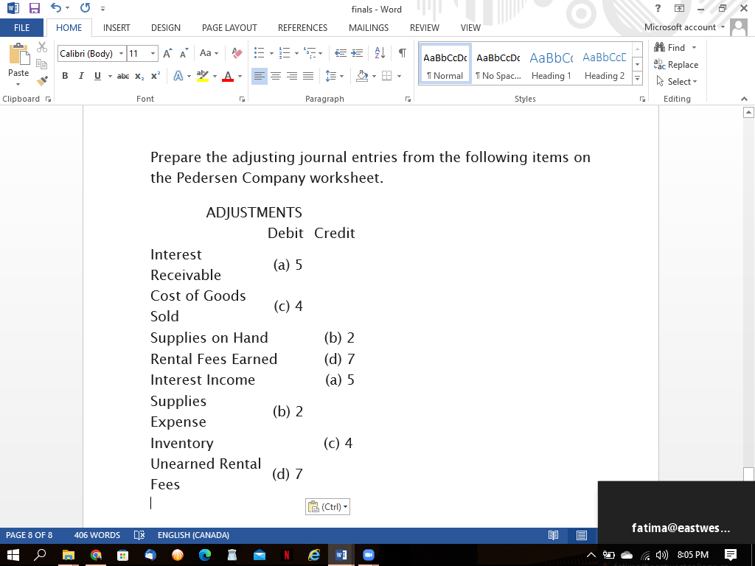Open the FILE menu
The height and width of the screenshot is (566, 755).
(x=22, y=27)
